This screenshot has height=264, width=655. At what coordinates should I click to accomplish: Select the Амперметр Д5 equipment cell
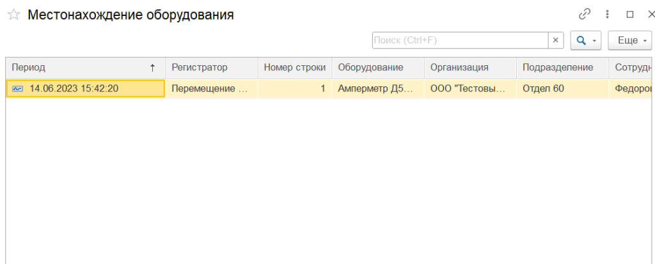pos(378,89)
